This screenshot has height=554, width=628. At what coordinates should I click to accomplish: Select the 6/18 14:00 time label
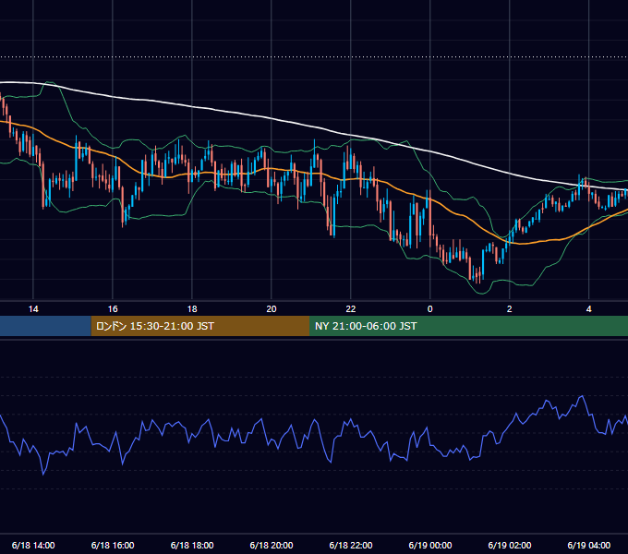click(33, 545)
